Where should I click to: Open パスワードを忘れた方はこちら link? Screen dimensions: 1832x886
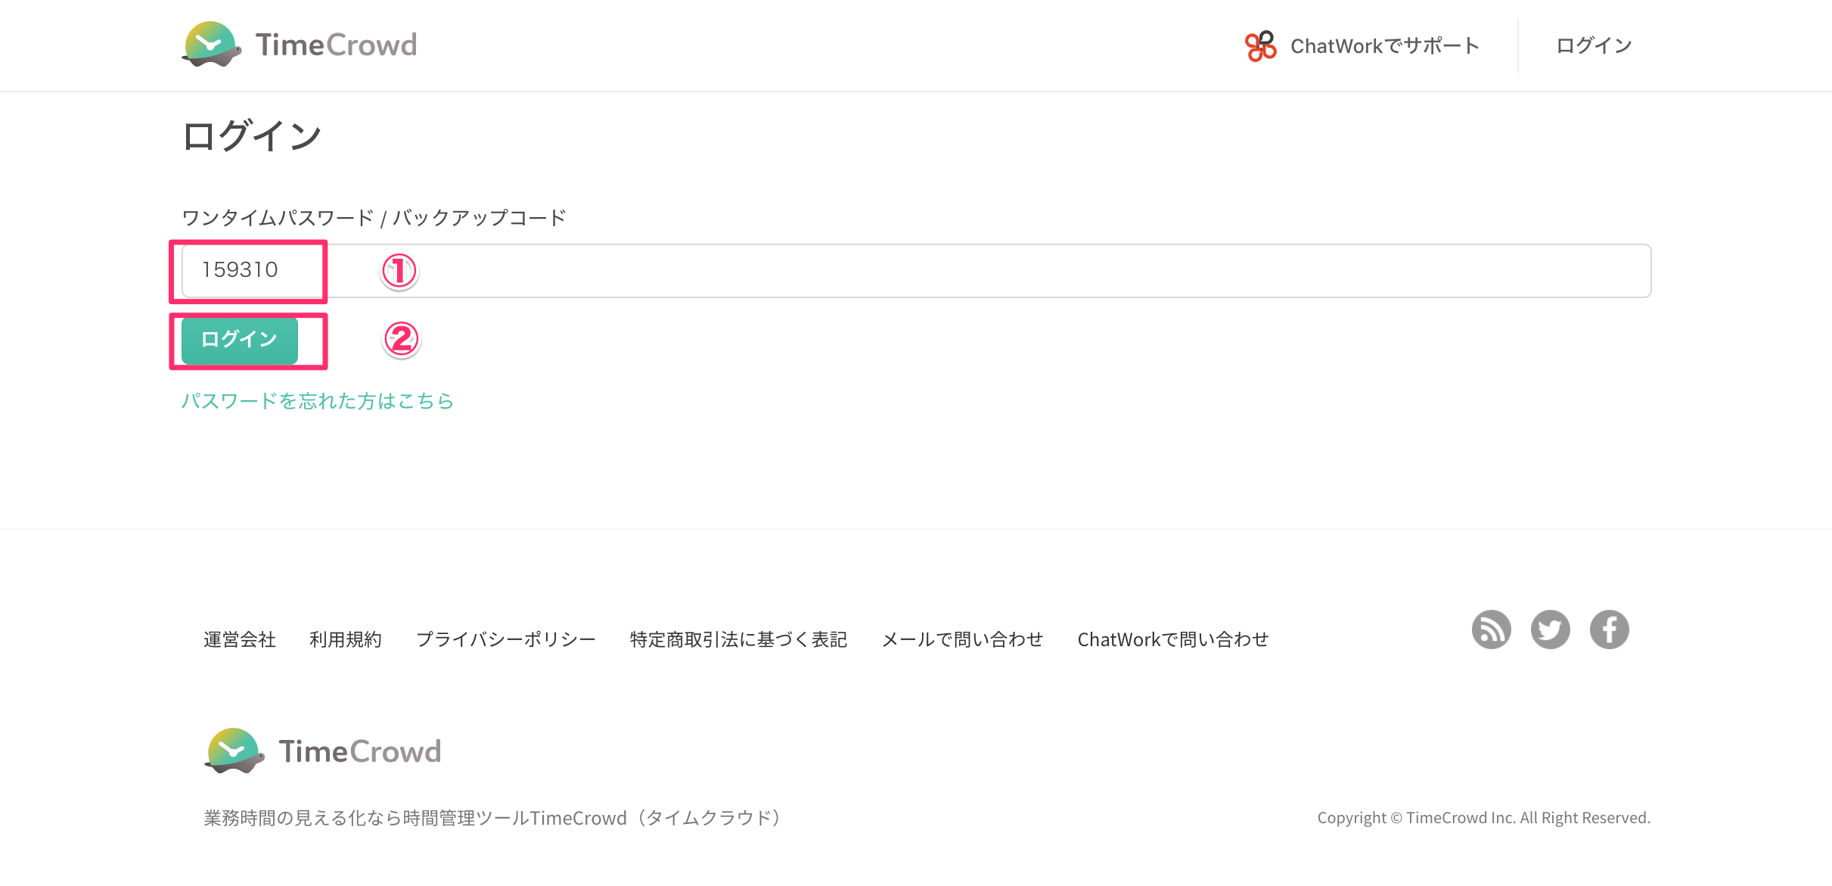(x=317, y=401)
